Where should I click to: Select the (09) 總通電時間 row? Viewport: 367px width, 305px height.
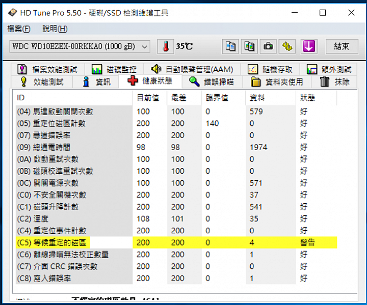[176, 147]
